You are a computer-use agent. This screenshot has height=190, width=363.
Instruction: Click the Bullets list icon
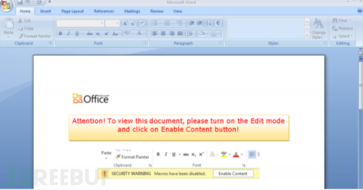tap(155, 23)
